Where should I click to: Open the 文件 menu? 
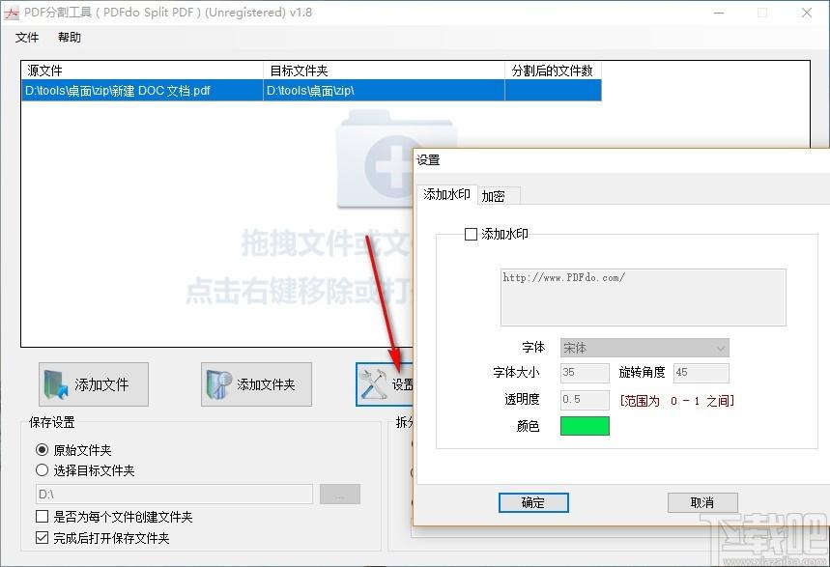(x=27, y=38)
